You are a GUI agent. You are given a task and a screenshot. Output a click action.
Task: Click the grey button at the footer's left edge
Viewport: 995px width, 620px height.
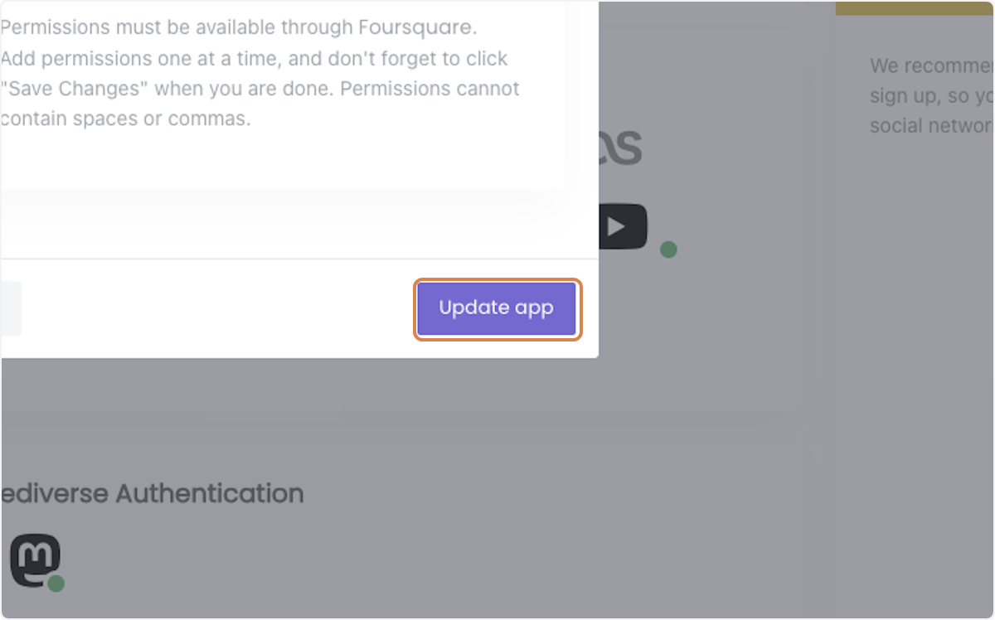(10, 308)
